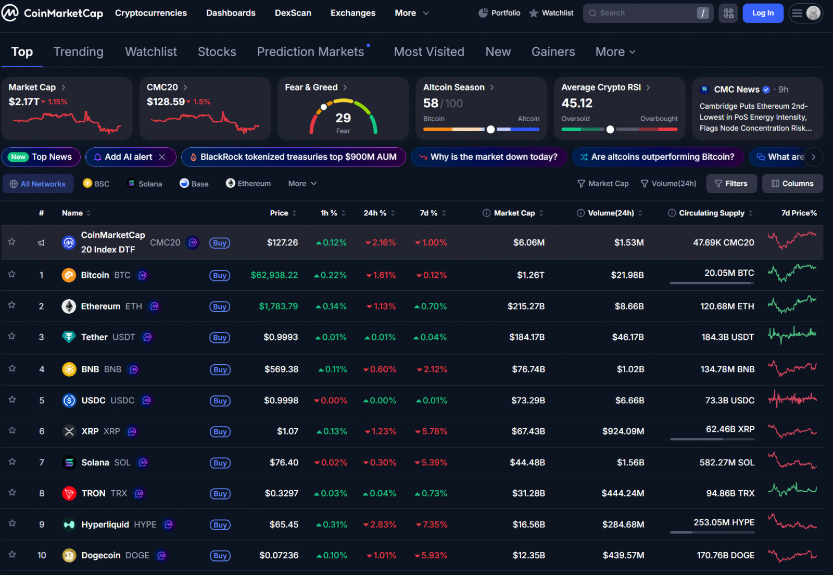Click the XRP coin logo
Image resolution: width=833 pixels, height=575 pixels.
(x=69, y=431)
